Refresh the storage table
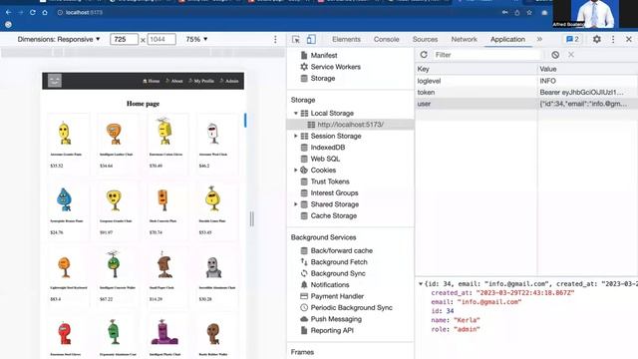 [x=424, y=55]
